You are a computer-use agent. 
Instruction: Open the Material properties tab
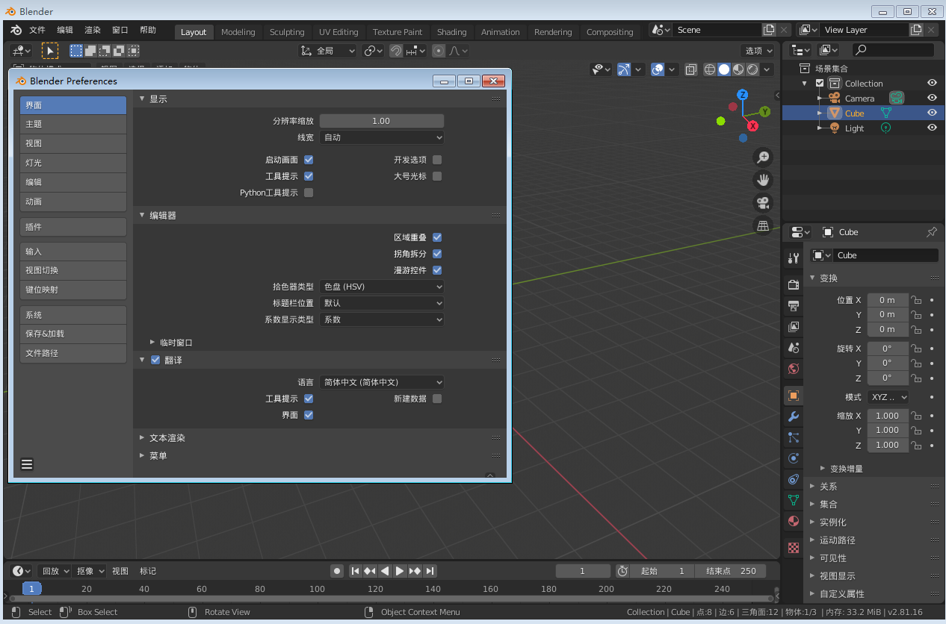pyautogui.click(x=793, y=521)
